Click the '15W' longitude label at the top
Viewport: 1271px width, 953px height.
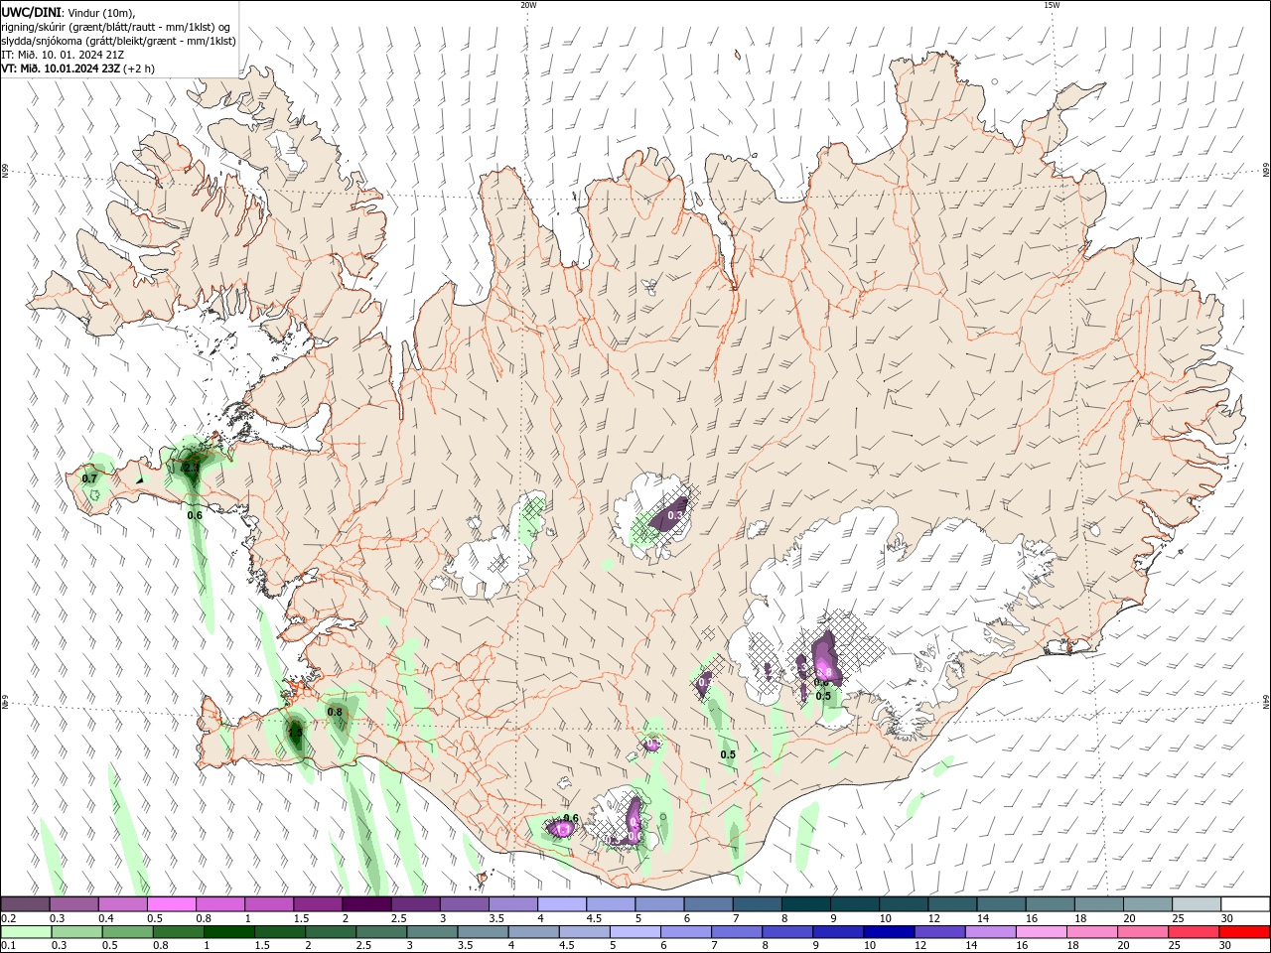pos(1052,5)
